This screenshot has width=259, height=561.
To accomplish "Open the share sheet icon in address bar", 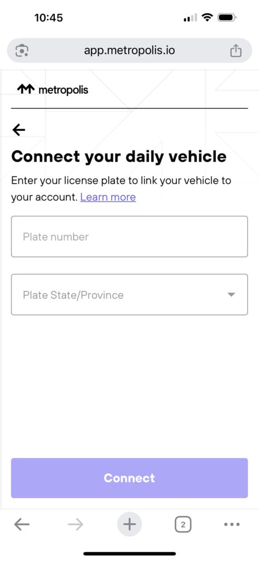I will pos(236,50).
